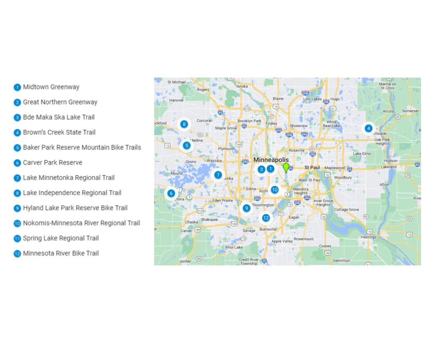
Task: Select Midtown Greenway in the list
Action: 51,87
